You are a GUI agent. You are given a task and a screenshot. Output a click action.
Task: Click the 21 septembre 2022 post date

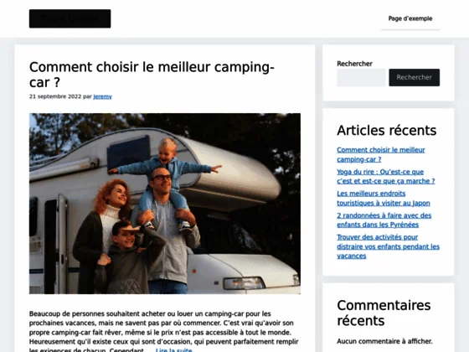click(x=55, y=96)
